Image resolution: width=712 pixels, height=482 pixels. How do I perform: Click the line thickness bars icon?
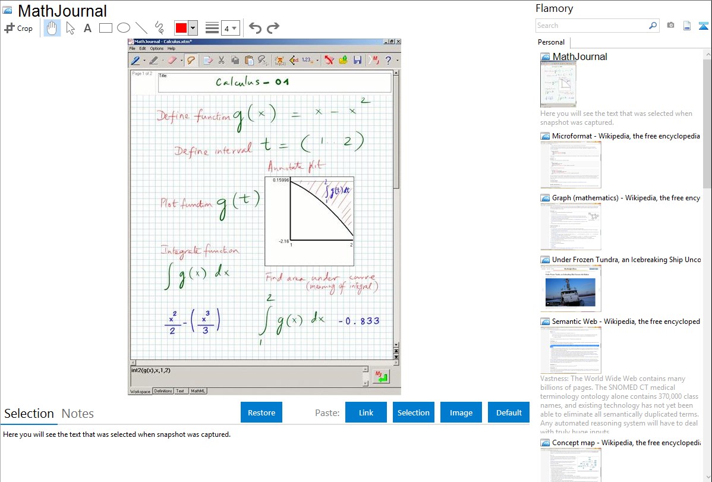click(x=212, y=28)
